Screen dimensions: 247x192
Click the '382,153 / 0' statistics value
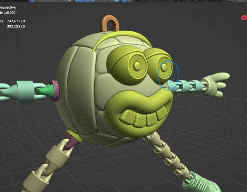16,26
